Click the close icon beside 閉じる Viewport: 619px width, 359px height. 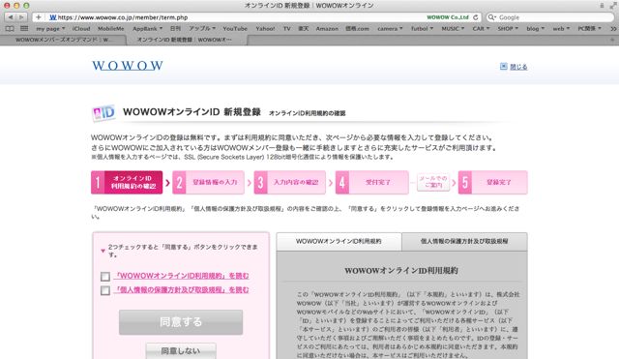(503, 67)
